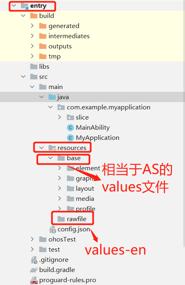The width and height of the screenshot is (185, 285).
Task: Expand the outputs folder chevron
Action: pyautogui.click(x=32, y=46)
